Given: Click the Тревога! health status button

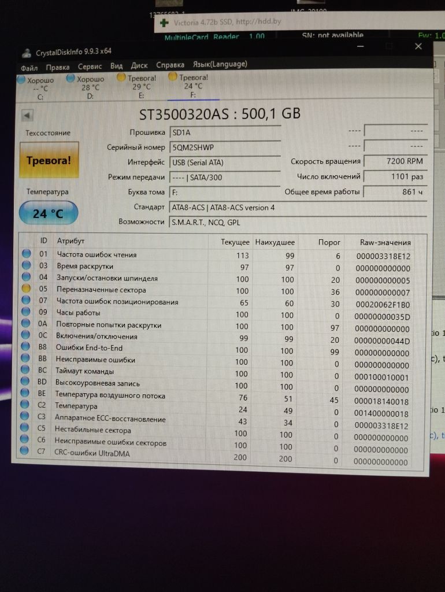Looking at the screenshot, I should (x=49, y=160).
